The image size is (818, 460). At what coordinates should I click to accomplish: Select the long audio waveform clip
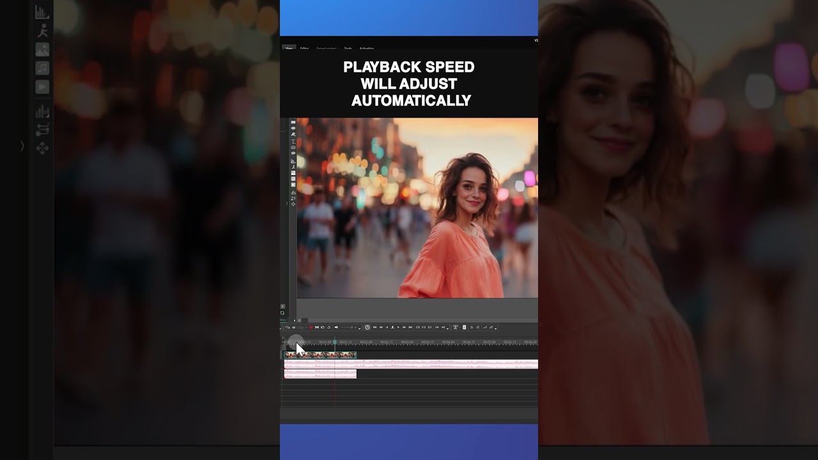pos(411,364)
